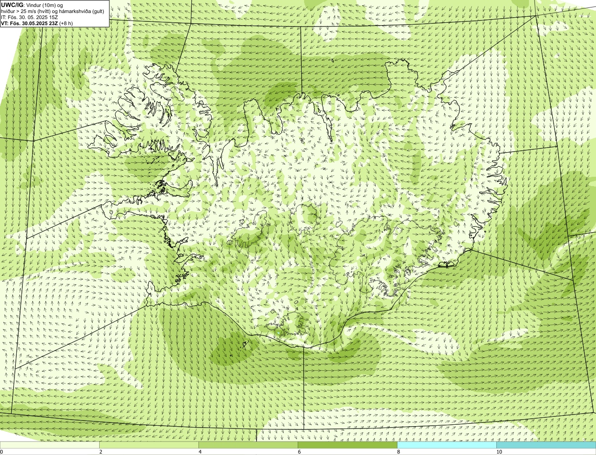
Task: Click the 'VT: Fös. 30.05.2025 23Z (+8 h)' line
Action: point(37,23)
